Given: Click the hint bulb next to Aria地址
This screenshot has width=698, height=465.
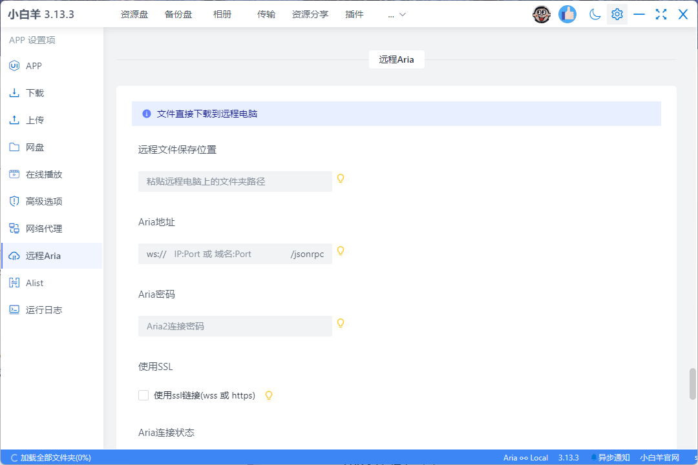Looking at the screenshot, I should point(341,252).
